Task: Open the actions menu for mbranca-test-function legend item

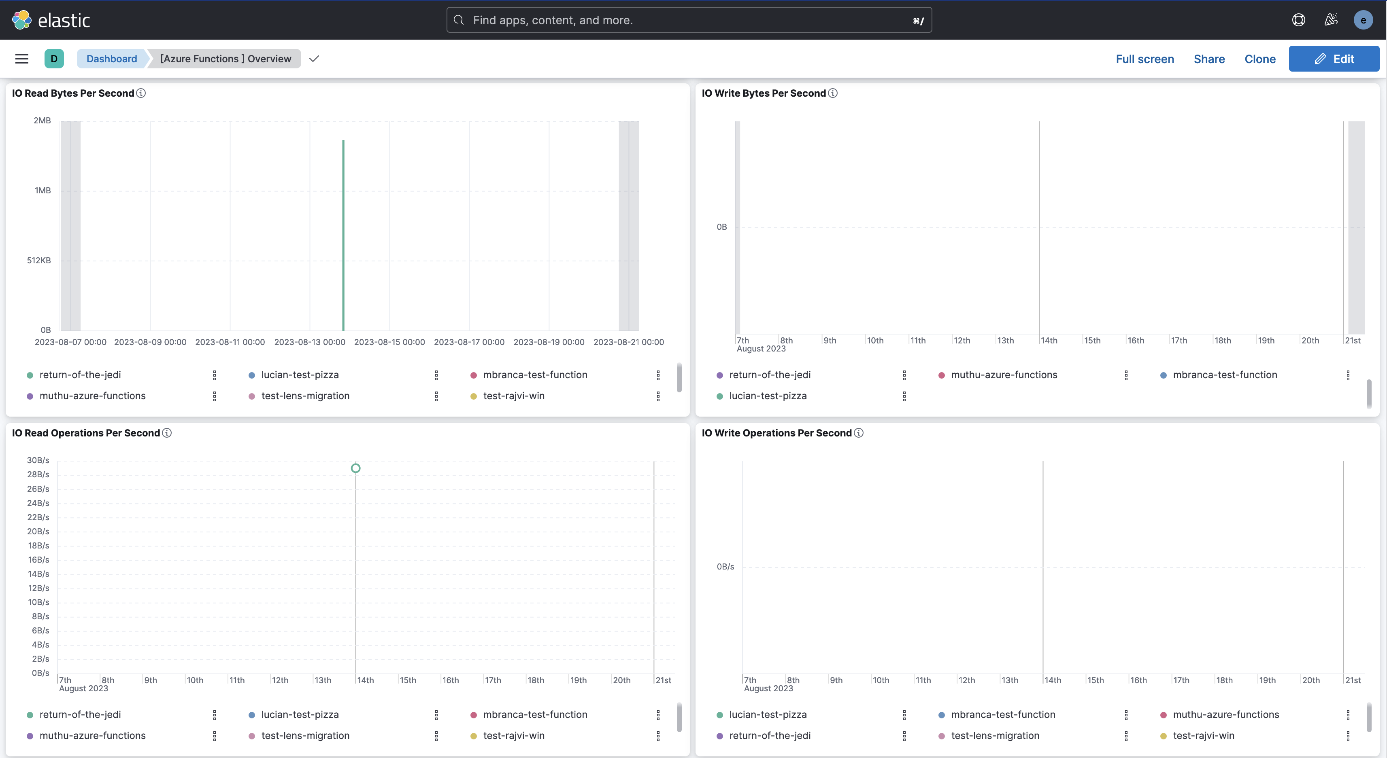Action: (658, 375)
